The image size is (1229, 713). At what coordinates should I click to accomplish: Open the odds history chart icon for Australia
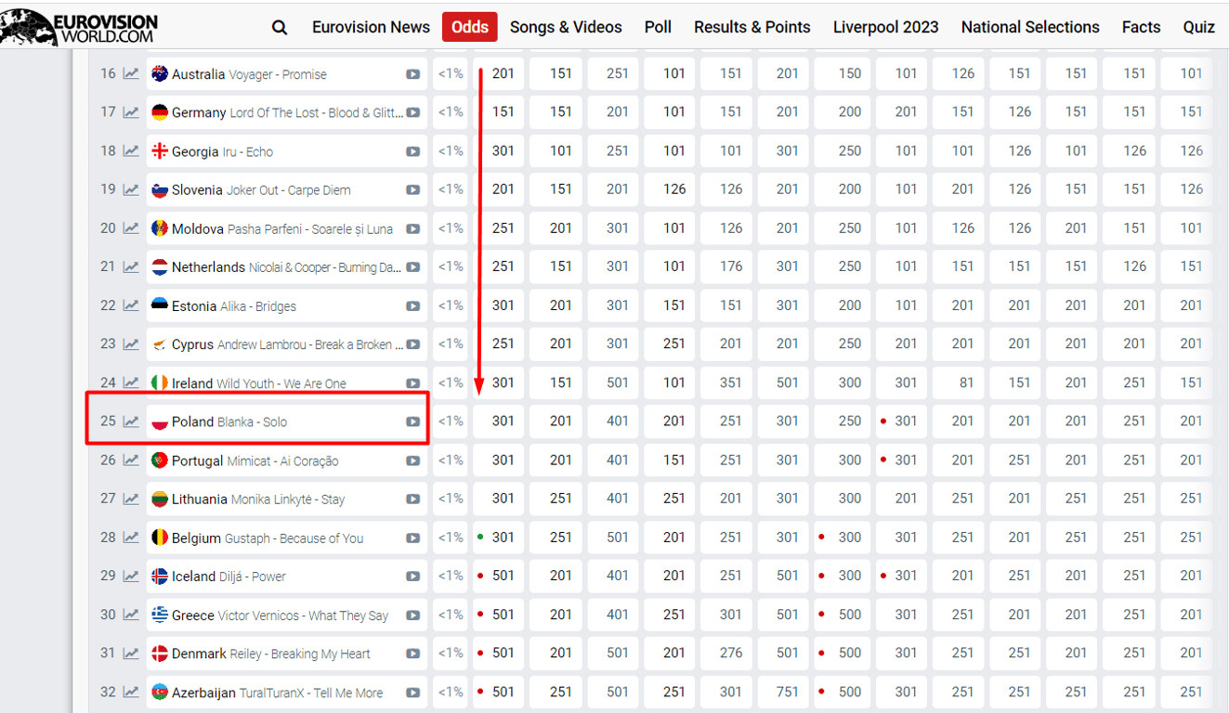(131, 74)
